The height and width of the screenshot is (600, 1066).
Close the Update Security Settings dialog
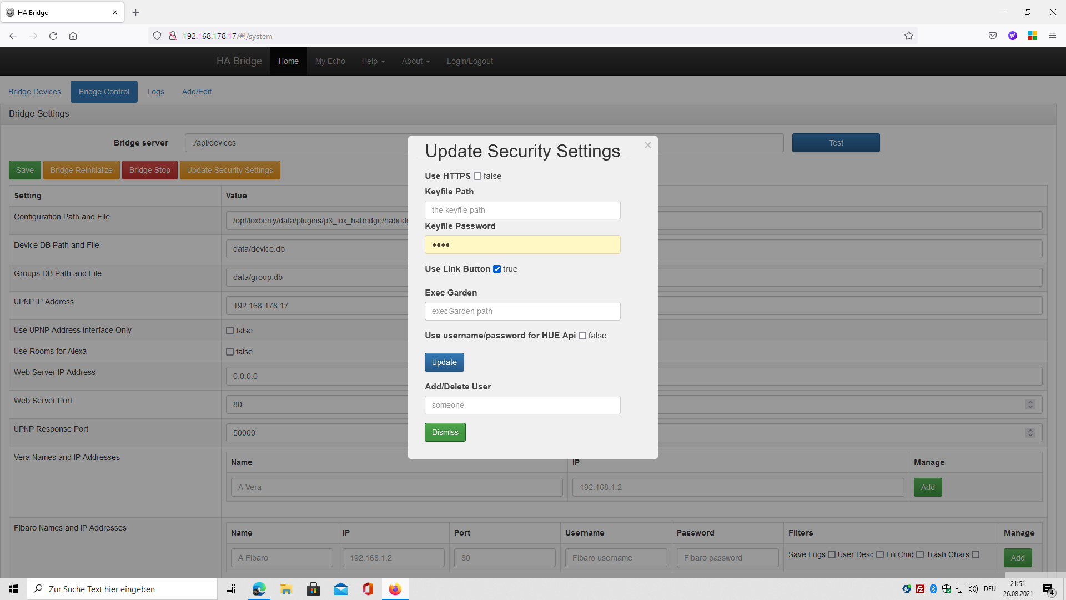pyautogui.click(x=648, y=145)
